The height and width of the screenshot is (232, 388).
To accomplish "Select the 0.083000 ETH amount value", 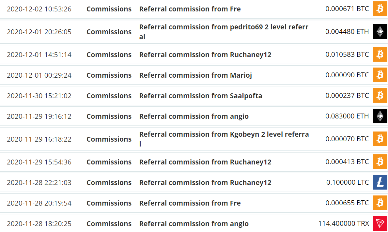I will (x=347, y=116).
